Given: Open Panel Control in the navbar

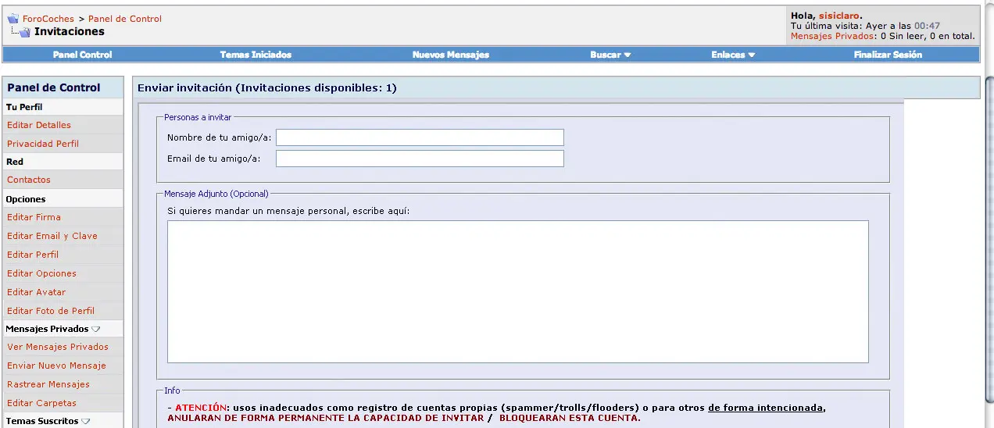Looking at the screenshot, I should [83, 55].
